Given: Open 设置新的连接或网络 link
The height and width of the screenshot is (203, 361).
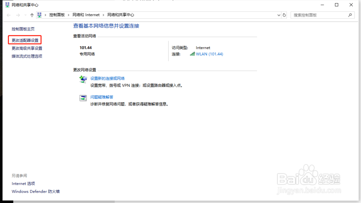Looking at the screenshot, I should [x=107, y=78].
